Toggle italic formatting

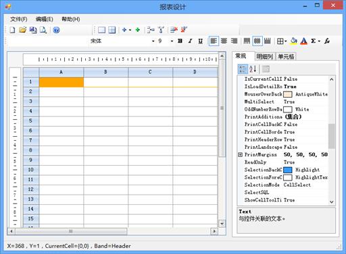pyautogui.click(x=190, y=41)
